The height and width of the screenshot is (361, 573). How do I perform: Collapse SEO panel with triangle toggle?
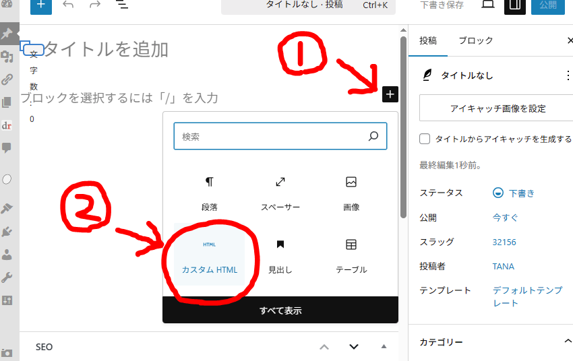tap(384, 347)
